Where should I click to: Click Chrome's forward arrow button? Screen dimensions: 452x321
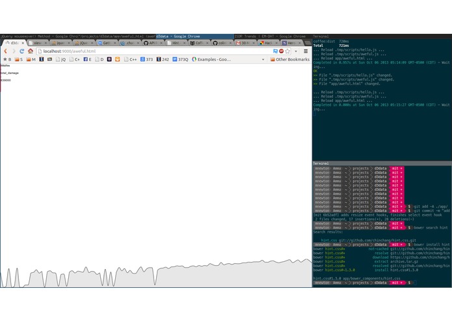point(13,51)
